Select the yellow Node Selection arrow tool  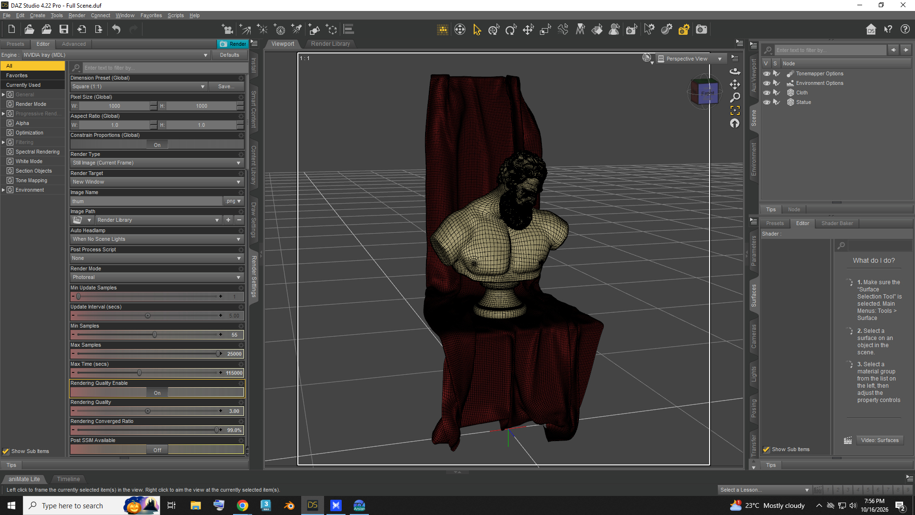click(477, 30)
